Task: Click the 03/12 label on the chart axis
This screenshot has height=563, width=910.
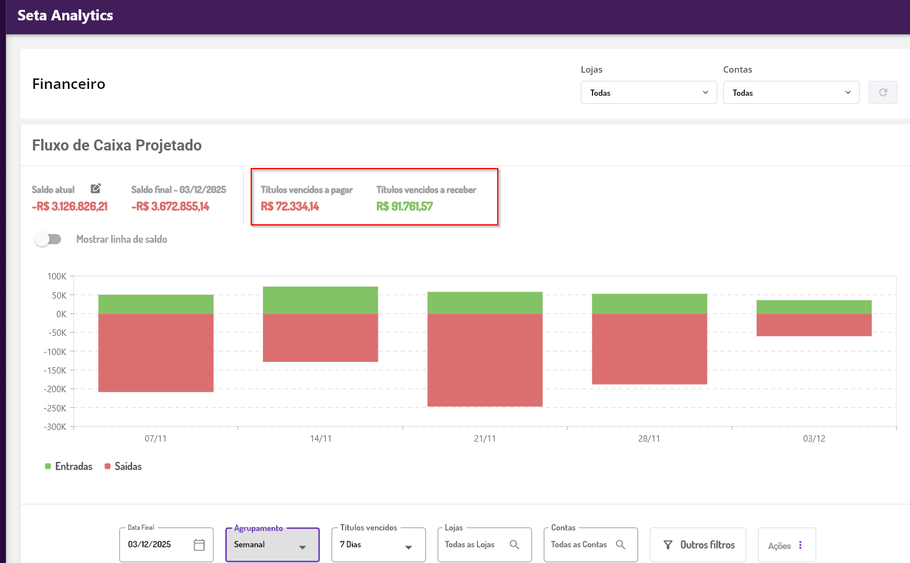Action: pyautogui.click(x=814, y=439)
